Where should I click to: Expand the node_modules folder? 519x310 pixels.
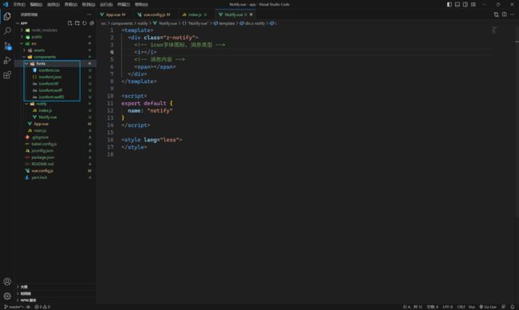click(45, 30)
